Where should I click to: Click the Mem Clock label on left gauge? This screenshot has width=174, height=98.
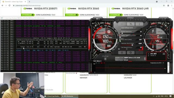point(101,46)
